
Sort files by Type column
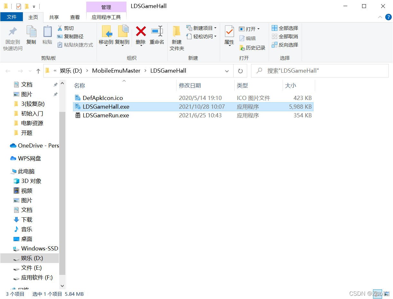258,86
